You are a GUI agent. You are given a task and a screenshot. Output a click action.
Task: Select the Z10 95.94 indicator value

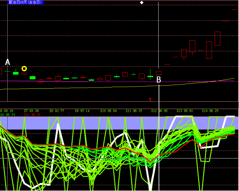tap(108, 111)
